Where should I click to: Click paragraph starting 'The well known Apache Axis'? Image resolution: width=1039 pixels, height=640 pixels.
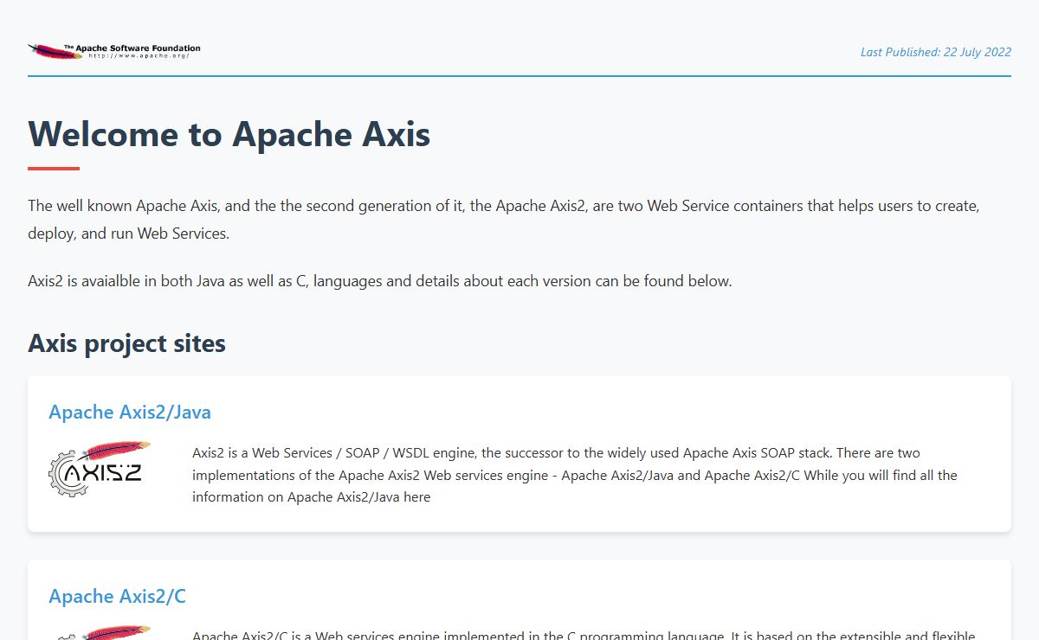click(x=504, y=220)
